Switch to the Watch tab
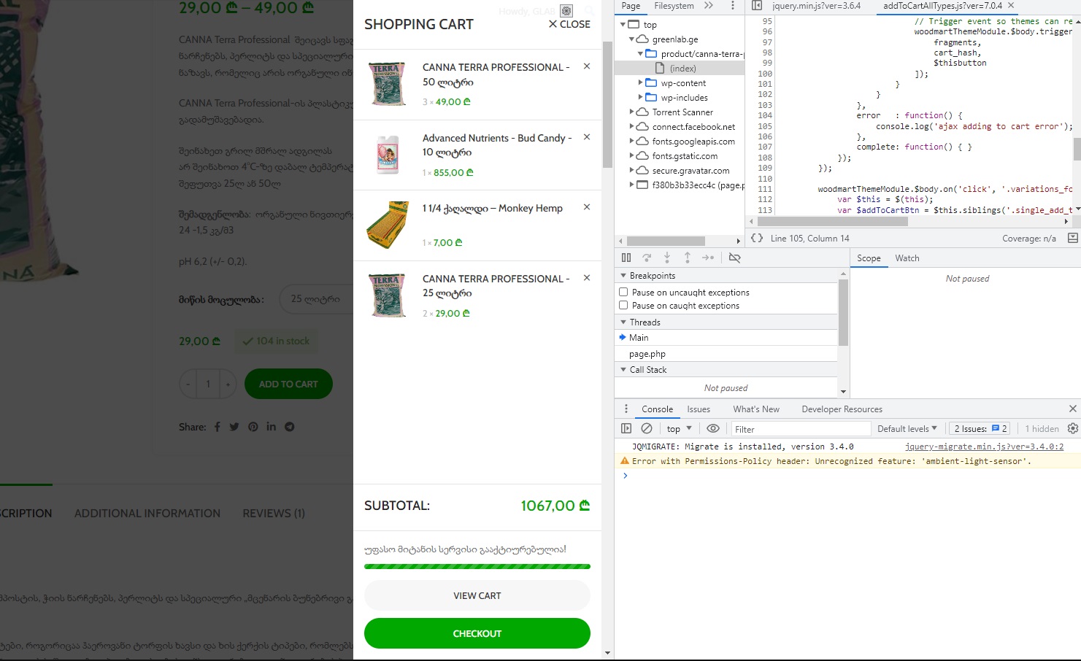The width and height of the screenshot is (1081, 661). (x=907, y=258)
